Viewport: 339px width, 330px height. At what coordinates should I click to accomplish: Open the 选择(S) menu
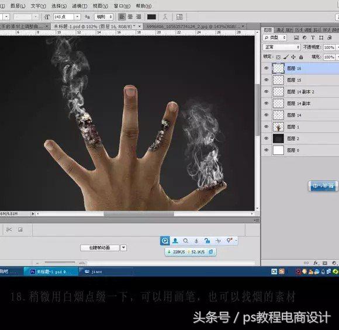point(59,6)
